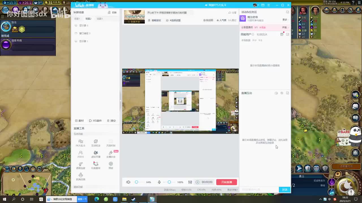
Task: Switch to the 场景2 tab
Action: coord(88,19)
